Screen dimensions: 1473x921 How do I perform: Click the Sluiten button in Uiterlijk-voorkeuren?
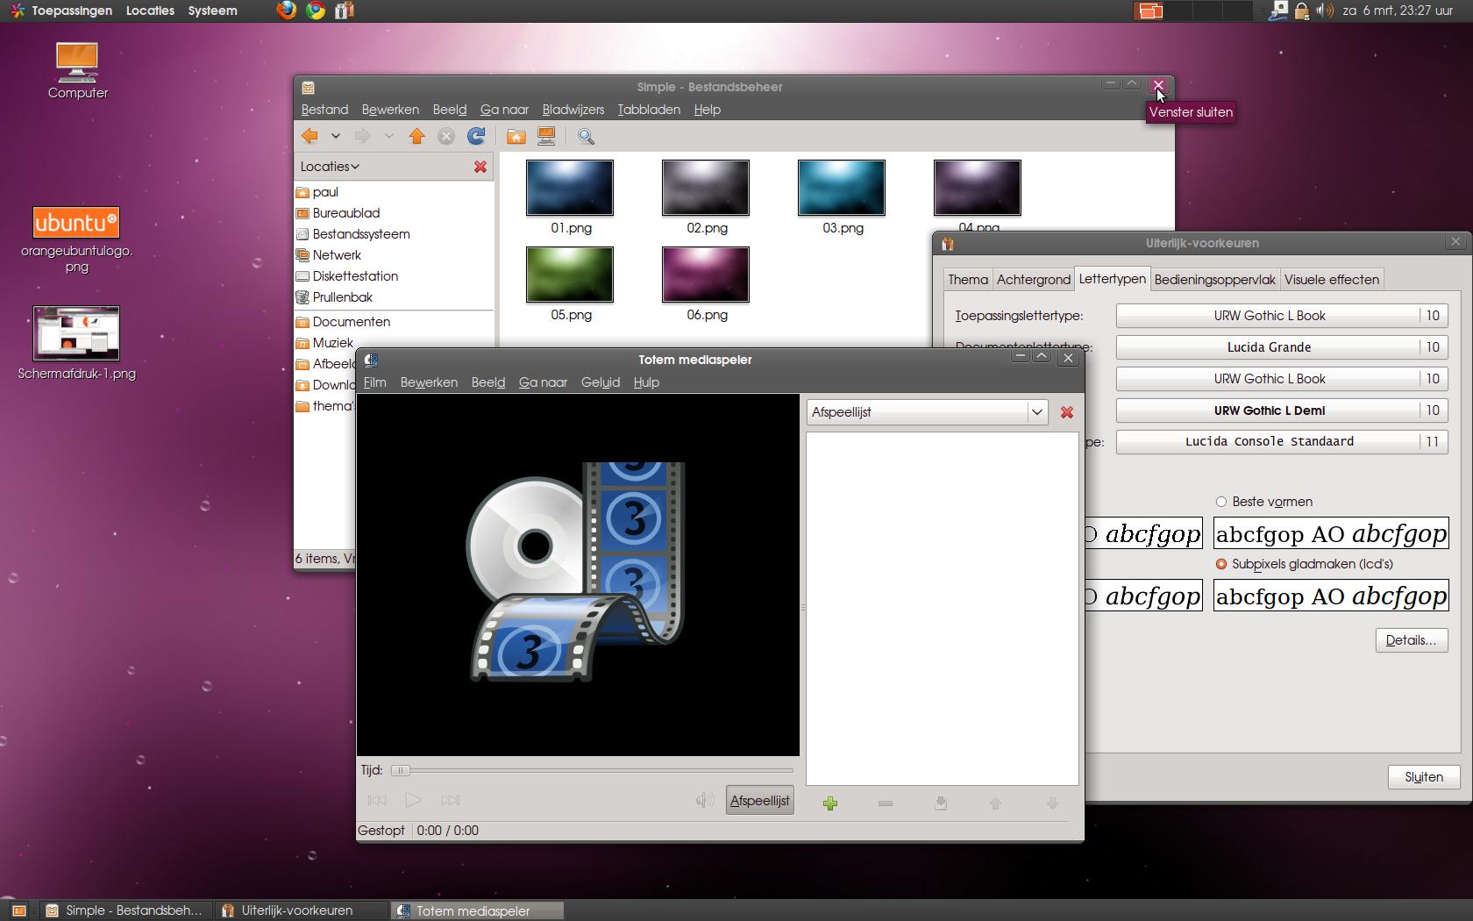coord(1424,777)
